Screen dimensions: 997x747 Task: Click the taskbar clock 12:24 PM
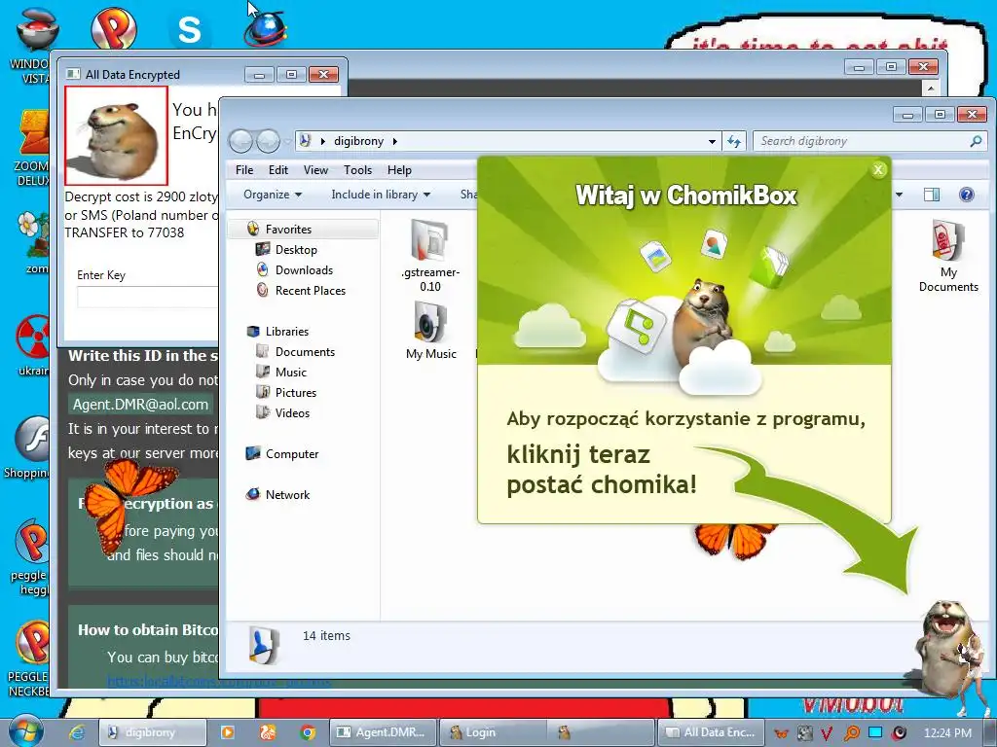pos(947,733)
